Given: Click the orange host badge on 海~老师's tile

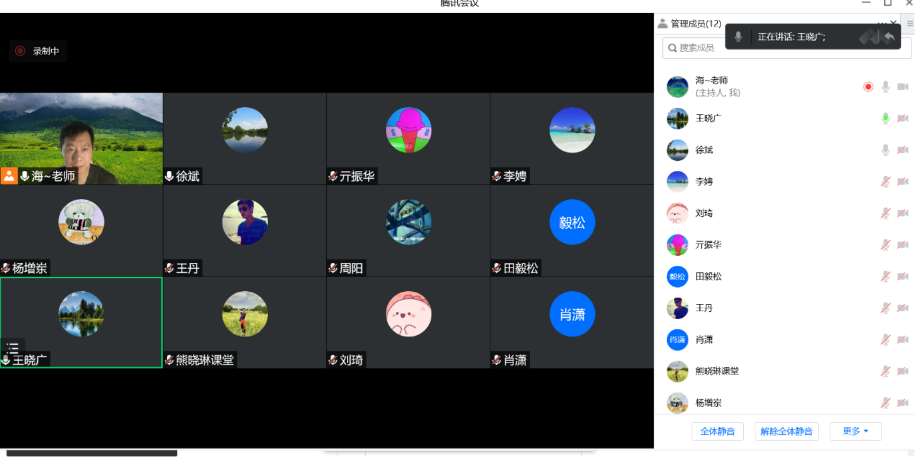Looking at the screenshot, I should (x=9, y=176).
